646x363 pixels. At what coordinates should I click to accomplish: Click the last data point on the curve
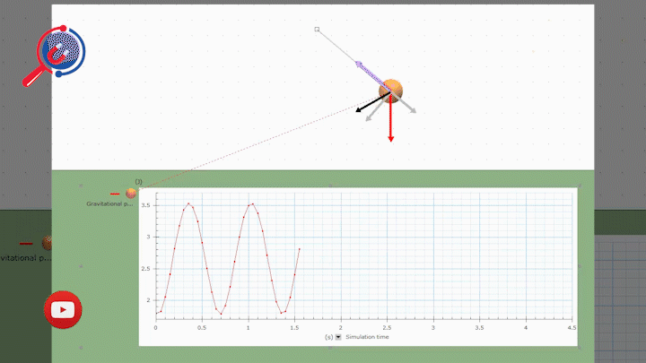click(x=299, y=249)
